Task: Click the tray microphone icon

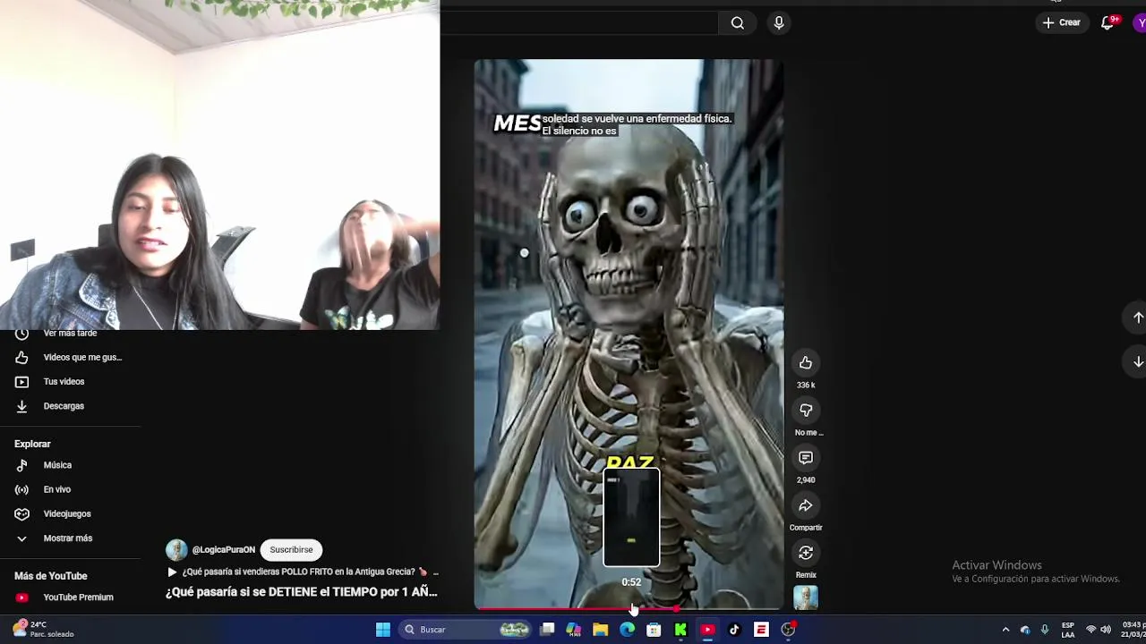Action: pos(1044,630)
